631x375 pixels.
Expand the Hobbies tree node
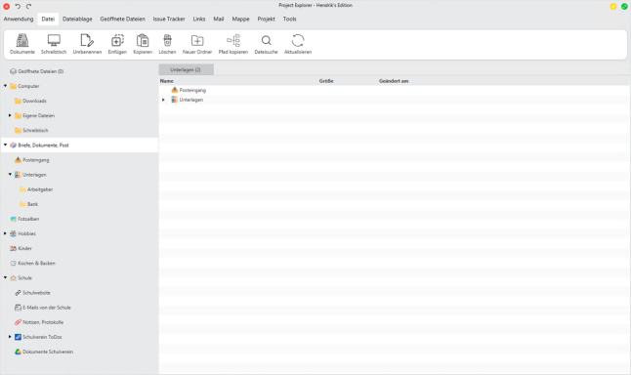tap(5, 233)
